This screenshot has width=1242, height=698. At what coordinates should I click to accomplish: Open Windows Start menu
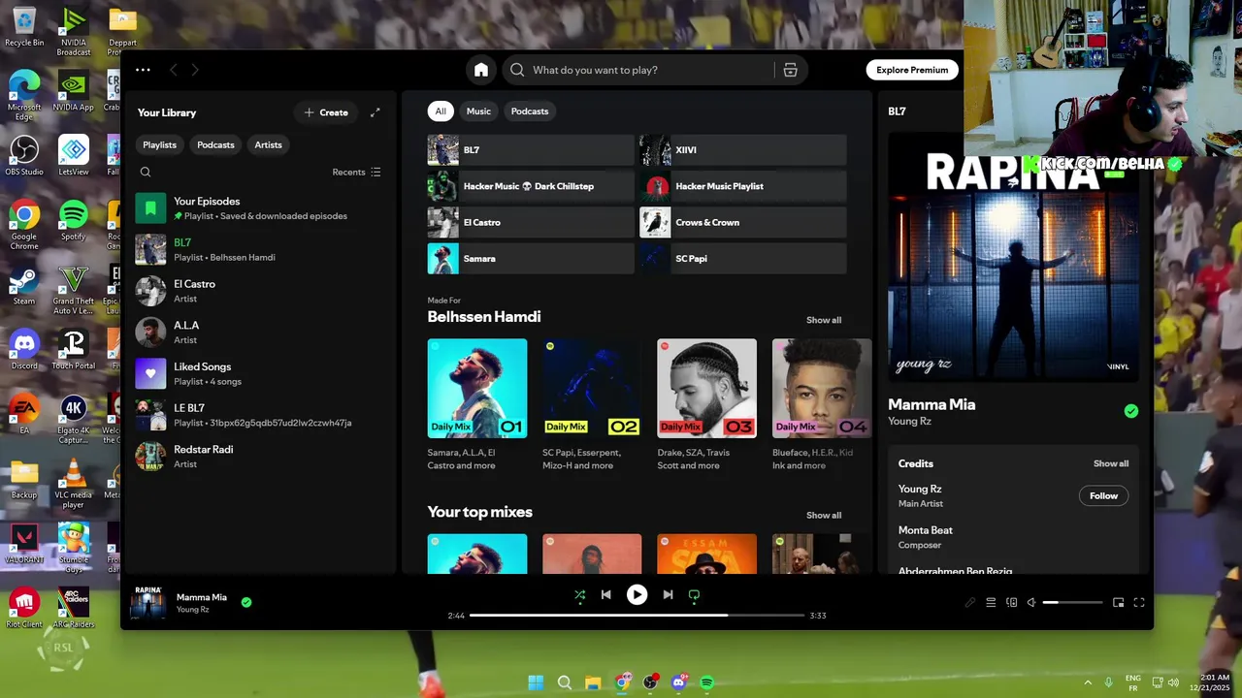click(536, 682)
